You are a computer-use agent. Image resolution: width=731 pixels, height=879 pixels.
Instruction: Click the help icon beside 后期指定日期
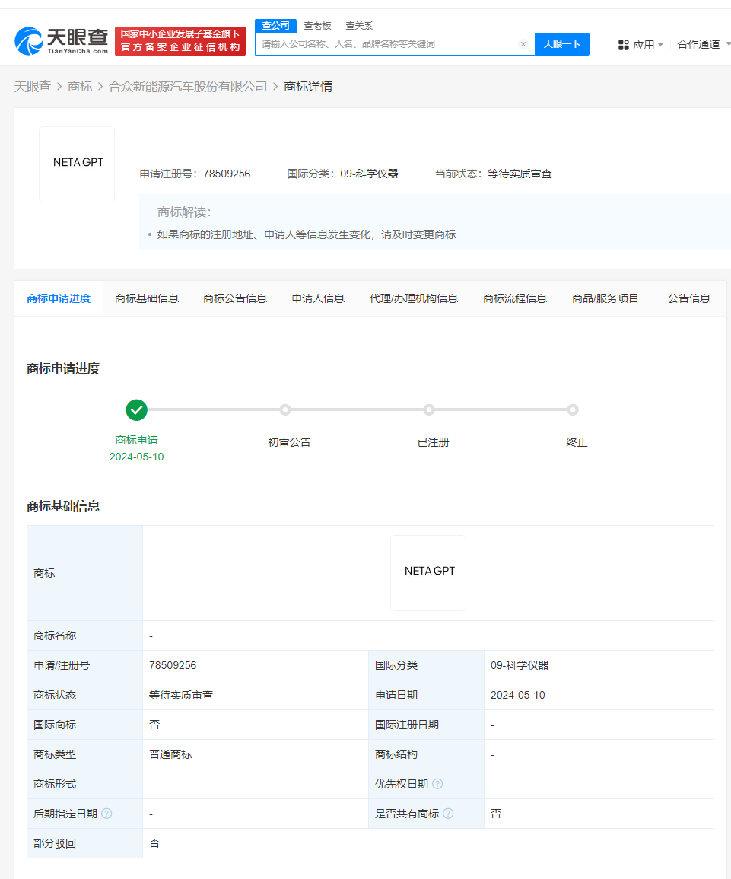click(x=106, y=813)
